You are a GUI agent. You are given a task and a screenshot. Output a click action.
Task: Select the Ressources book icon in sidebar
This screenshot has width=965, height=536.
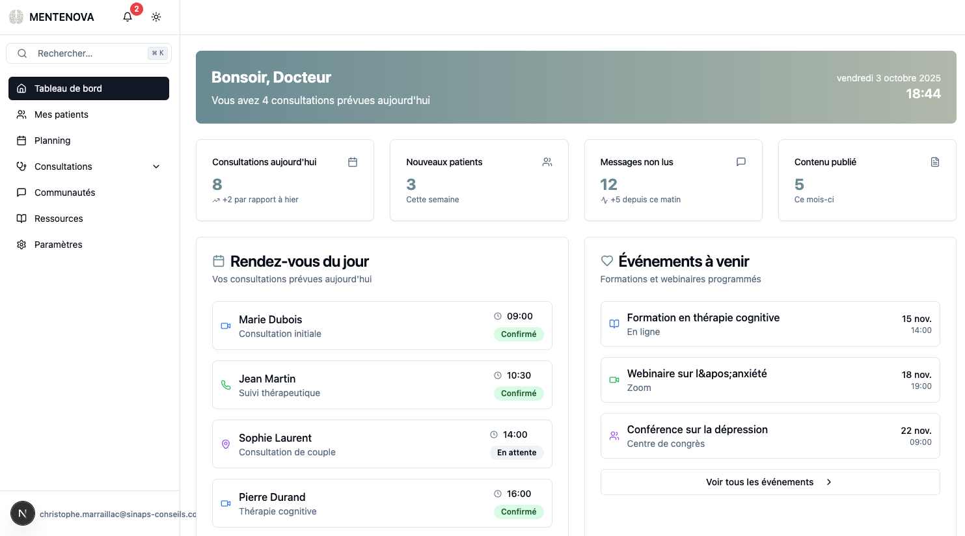[21, 218]
